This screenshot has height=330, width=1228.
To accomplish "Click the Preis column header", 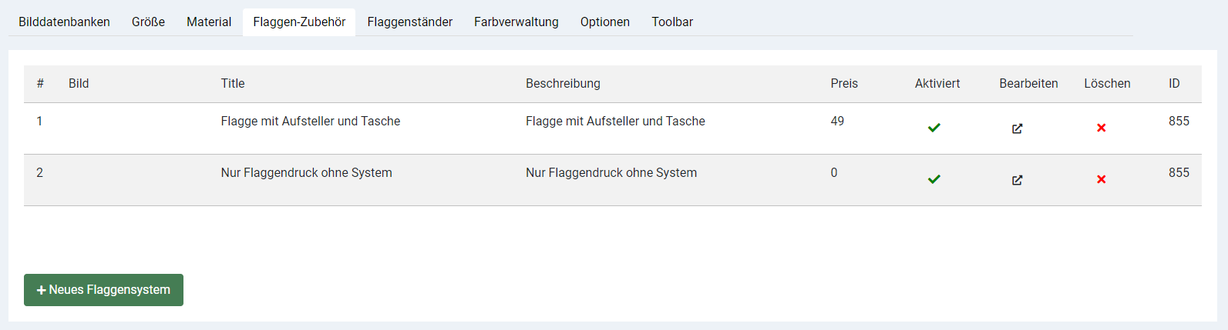I will [x=844, y=84].
